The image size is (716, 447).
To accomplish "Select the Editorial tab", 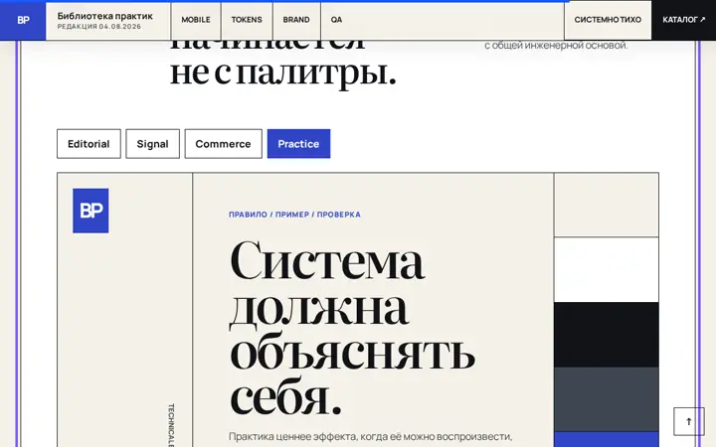I will coord(89,144).
